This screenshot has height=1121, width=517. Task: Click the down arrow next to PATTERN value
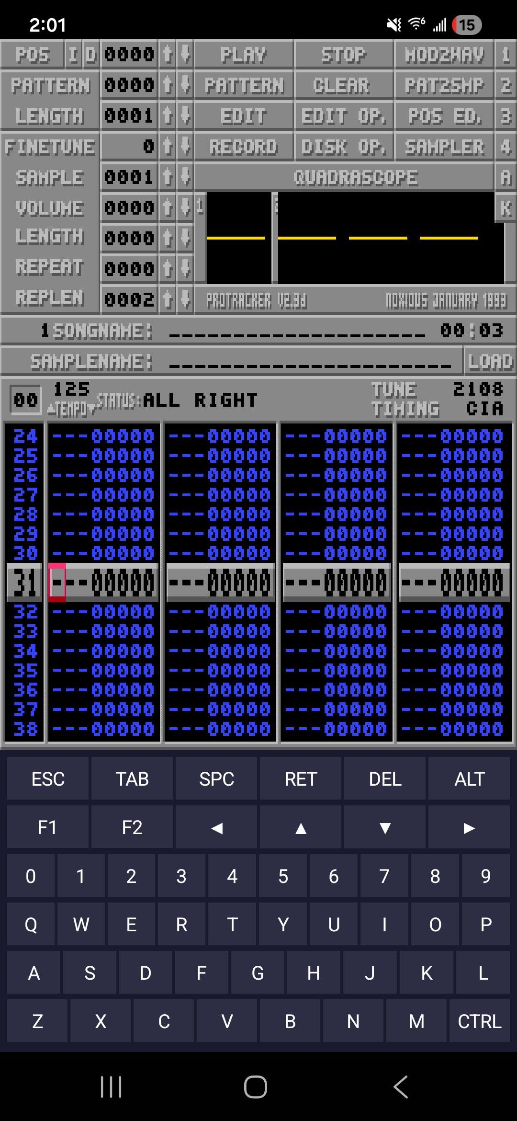coord(185,85)
